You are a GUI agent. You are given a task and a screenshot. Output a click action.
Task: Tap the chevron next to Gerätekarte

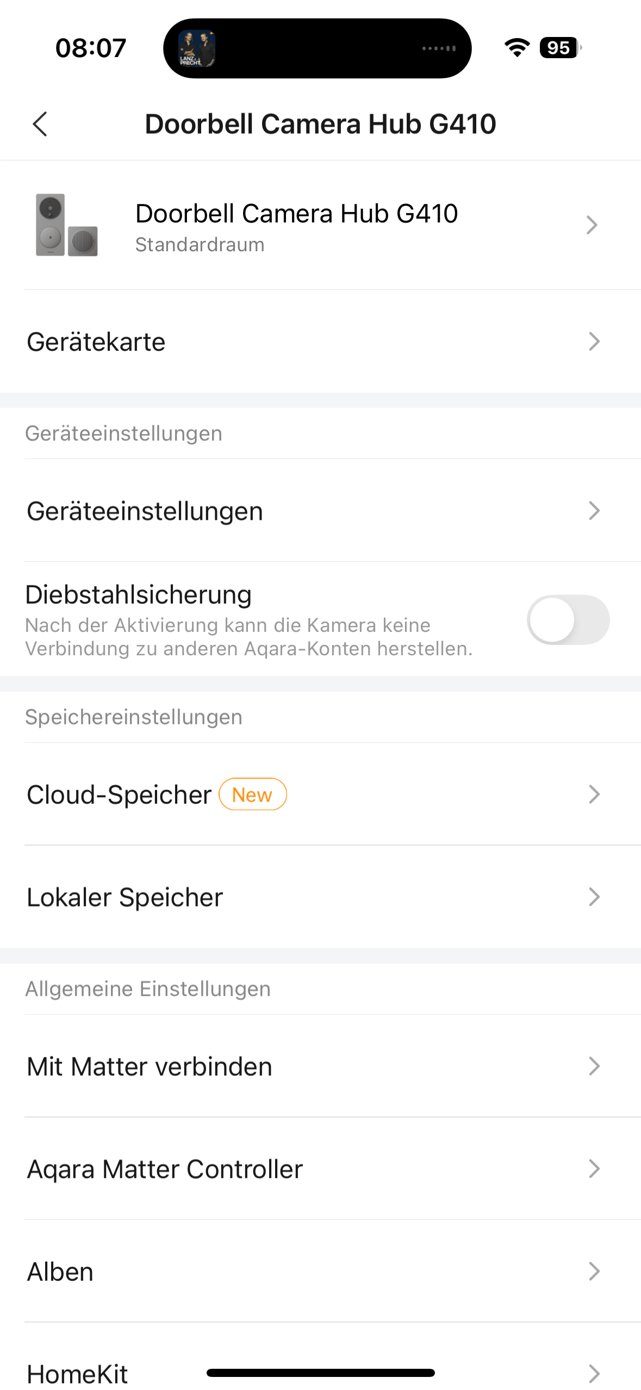[x=594, y=342]
